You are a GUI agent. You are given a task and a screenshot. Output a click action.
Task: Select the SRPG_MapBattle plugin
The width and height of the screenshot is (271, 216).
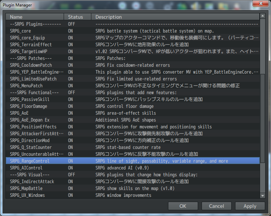(132, 188)
